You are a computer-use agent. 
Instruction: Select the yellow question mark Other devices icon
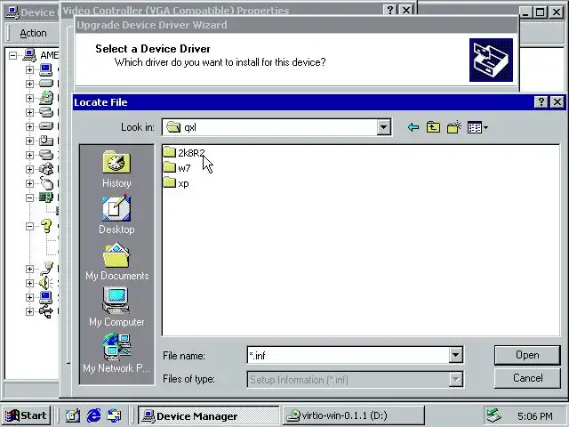[46, 226]
